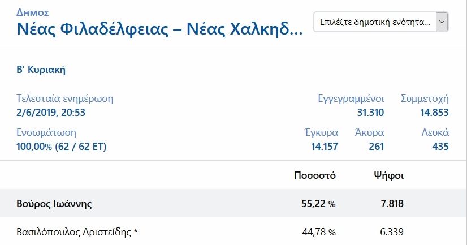
Task: Click the 'Ψήφοι' column header
Action: (388, 175)
